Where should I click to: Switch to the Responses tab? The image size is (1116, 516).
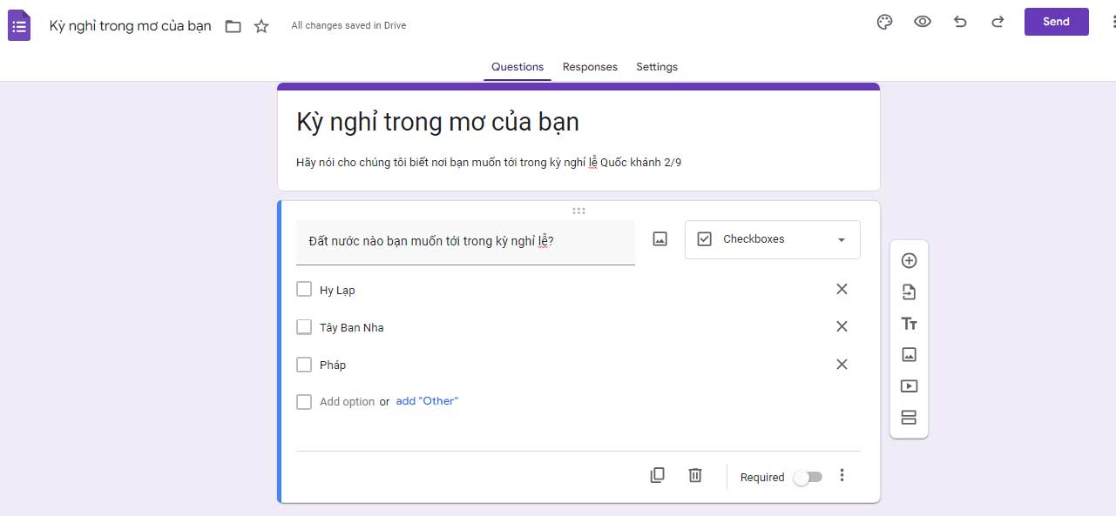(x=590, y=66)
